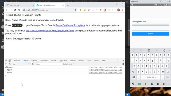Go to the browser home page
The height and width of the screenshot is (96, 171).
19,10
